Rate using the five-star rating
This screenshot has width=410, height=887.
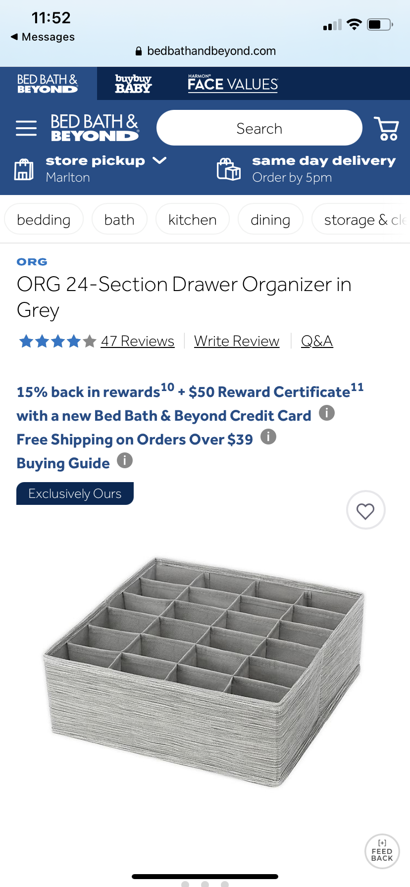(x=57, y=341)
